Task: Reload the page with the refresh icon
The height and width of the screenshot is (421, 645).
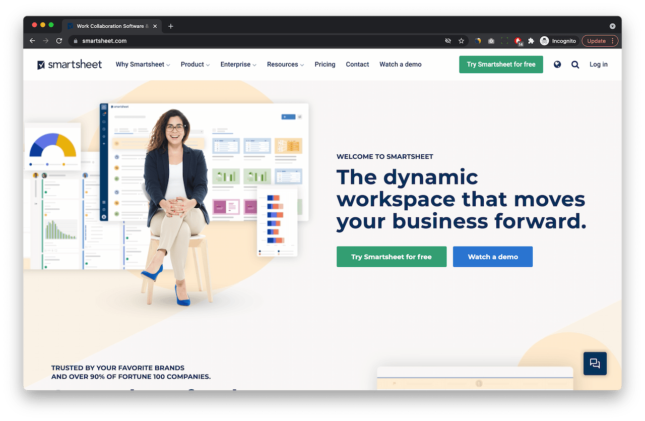Action: tap(59, 41)
